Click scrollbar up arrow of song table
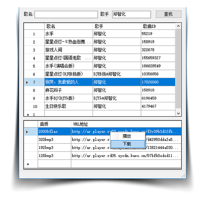 [x=178, y=26]
